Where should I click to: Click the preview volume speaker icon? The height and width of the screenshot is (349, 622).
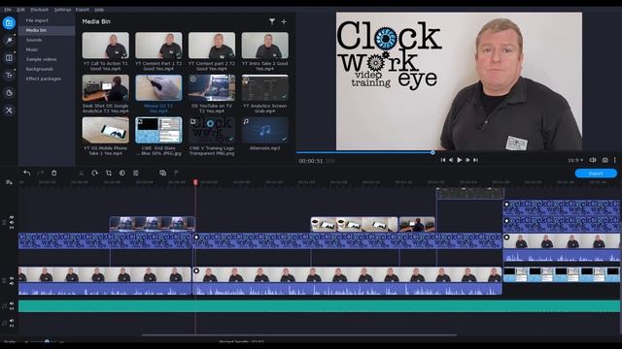pyautogui.click(x=593, y=160)
